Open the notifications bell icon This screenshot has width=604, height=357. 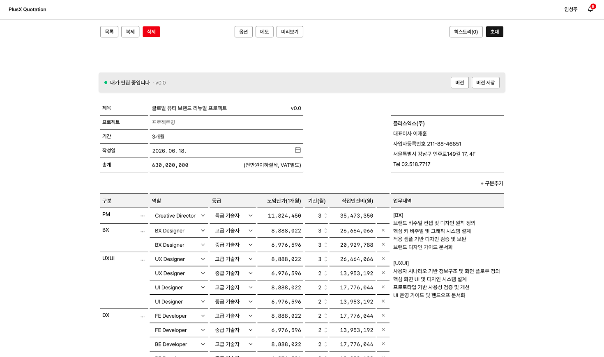[590, 9]
